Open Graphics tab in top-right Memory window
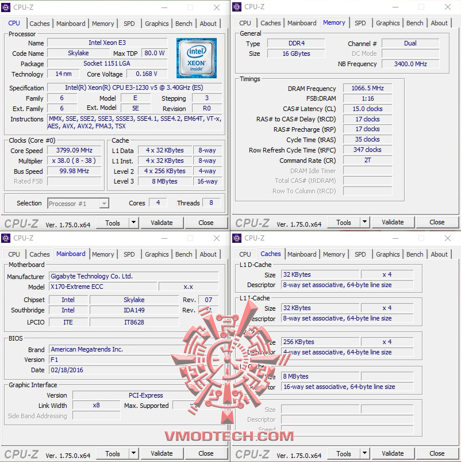The height and width of the screenshot is (462, 461). [387, 23]
